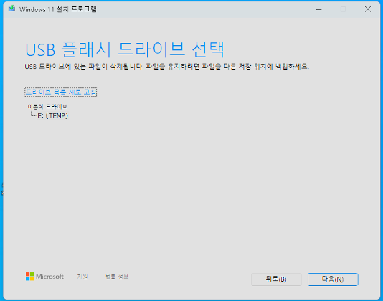This screenshot has width=383, height=301.
Task: Click the USB file deletion warning text
Action: (167, 67)
